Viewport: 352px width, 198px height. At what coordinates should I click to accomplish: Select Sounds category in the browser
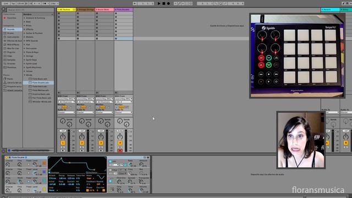pyautogui.click(x=12, y=29)
